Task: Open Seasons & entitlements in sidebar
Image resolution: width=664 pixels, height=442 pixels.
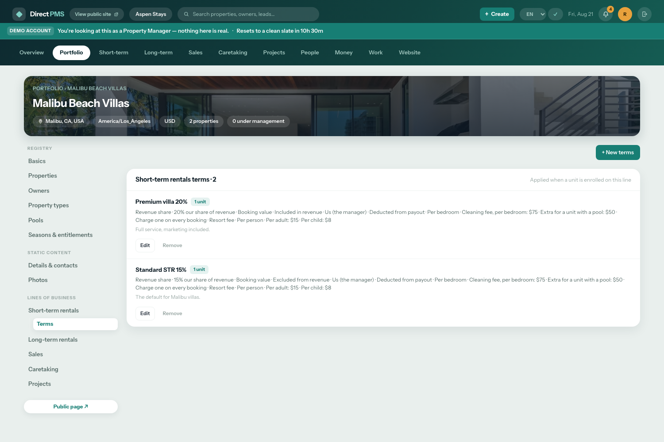Action: click(61, 235)
